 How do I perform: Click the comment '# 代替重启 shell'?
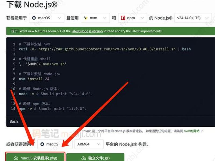coord(35,59)
